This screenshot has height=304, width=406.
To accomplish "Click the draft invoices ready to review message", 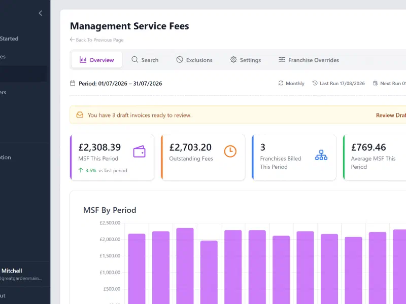I will tap(140, 116).
